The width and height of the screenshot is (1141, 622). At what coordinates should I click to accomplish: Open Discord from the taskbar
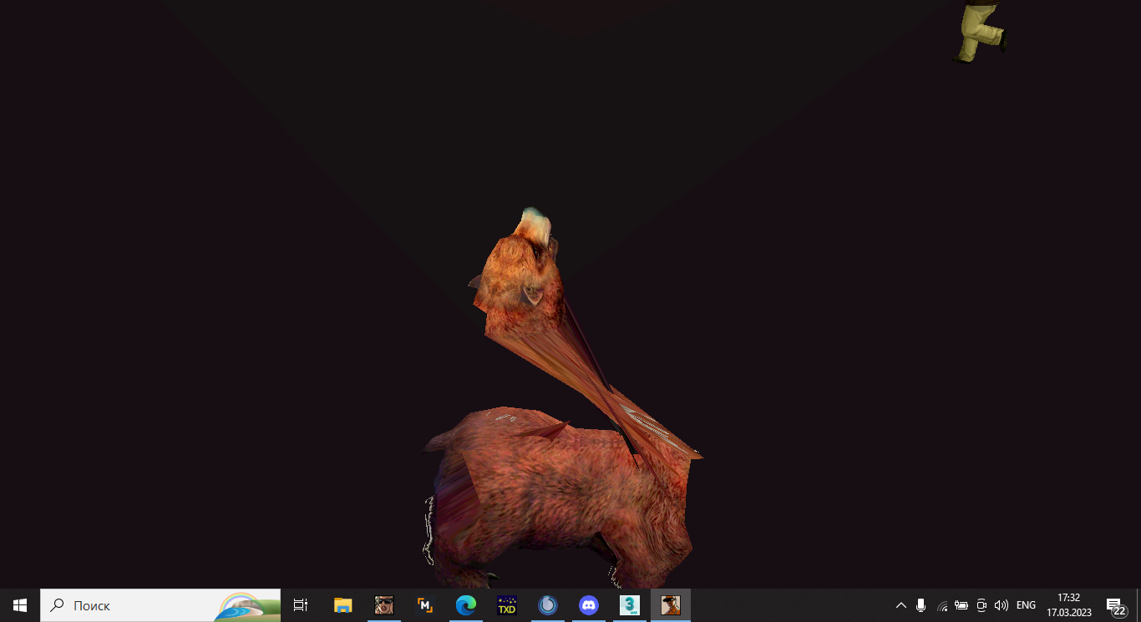coord(589,605)
